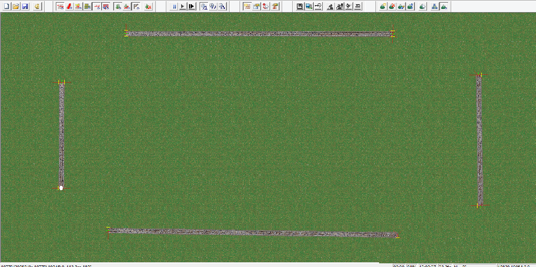This screenshot has width=536, height=267.
Task: Select the bottom horizontal track segment
Action: click(x=253, y=233)
